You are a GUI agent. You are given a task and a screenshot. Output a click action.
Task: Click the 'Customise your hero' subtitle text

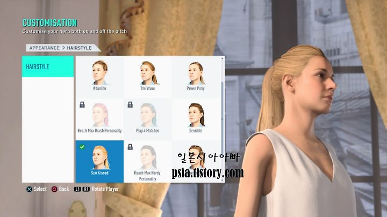tap(75, 32)
